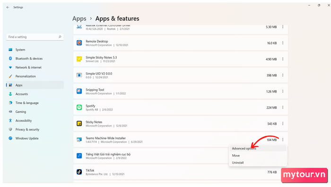The height and width of the screenshot is (187, 331).
Task: Click the Privacy & security shield icon
Action: tap(10, 129)
